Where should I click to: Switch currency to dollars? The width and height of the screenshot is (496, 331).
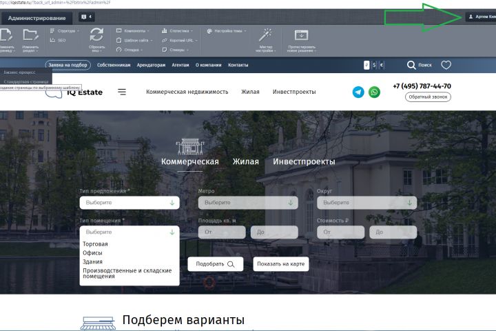coord(374,65)
